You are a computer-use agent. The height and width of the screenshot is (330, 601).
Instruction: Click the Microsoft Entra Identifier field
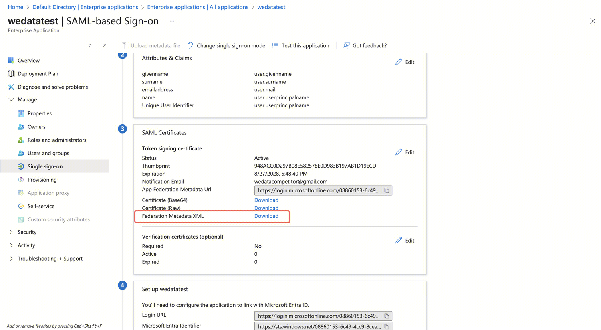tap(319, 326)
